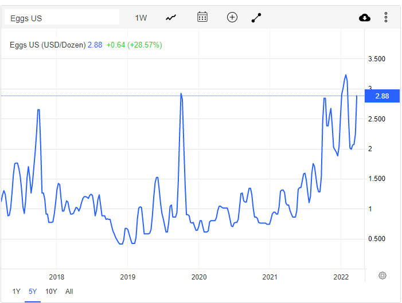
Task: Open the 1W interval selector
Action: click(140, 18)
